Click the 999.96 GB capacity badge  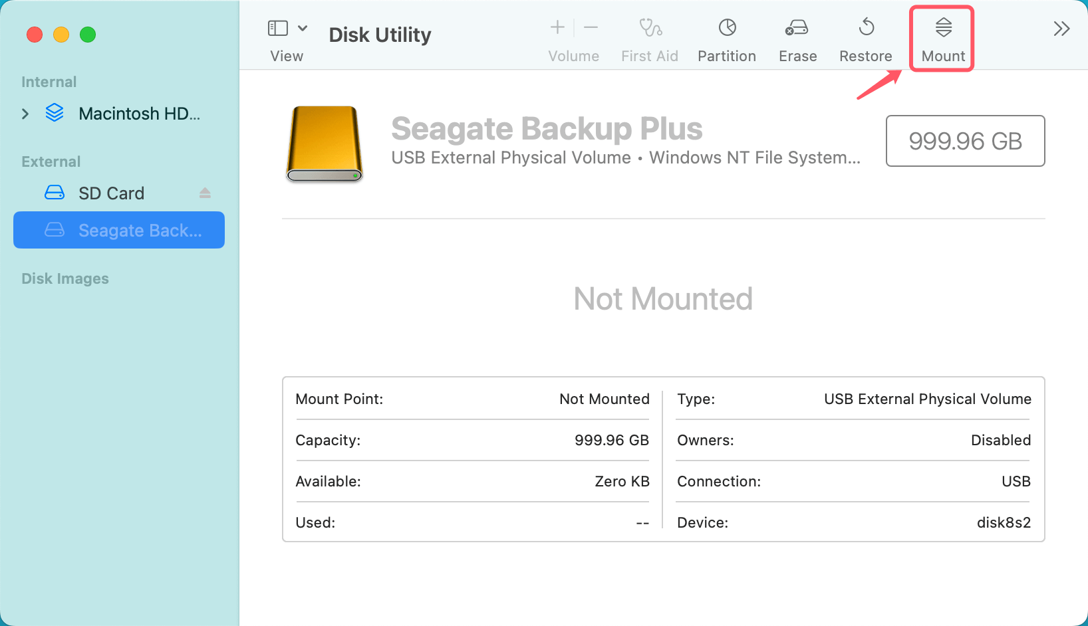pos(965,141)
